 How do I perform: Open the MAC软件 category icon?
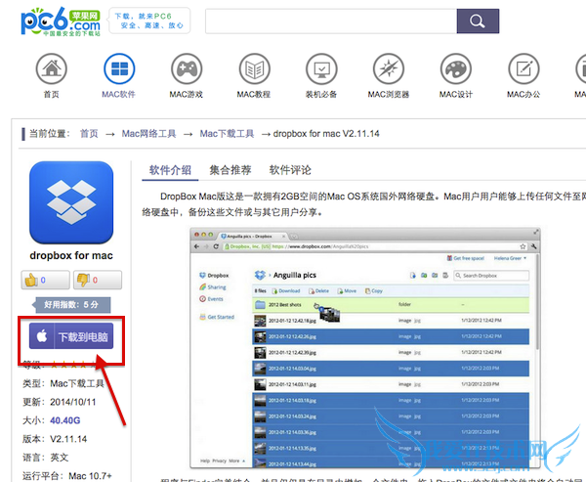tap(119, 68)
